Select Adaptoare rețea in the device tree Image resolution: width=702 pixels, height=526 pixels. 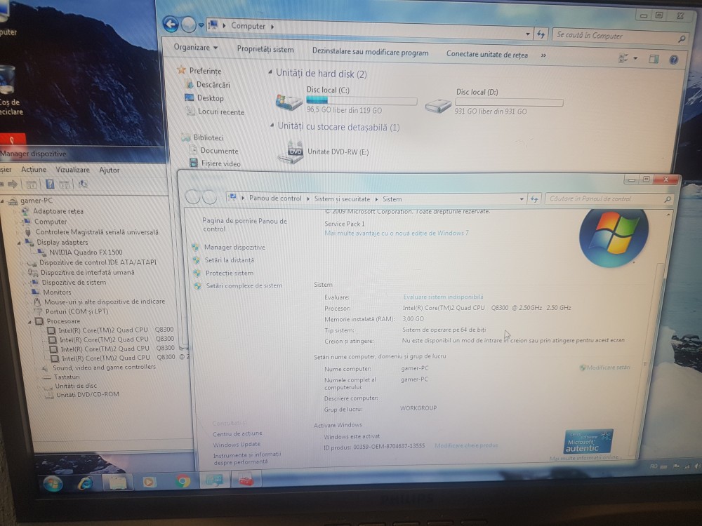(x=58, y=211)
